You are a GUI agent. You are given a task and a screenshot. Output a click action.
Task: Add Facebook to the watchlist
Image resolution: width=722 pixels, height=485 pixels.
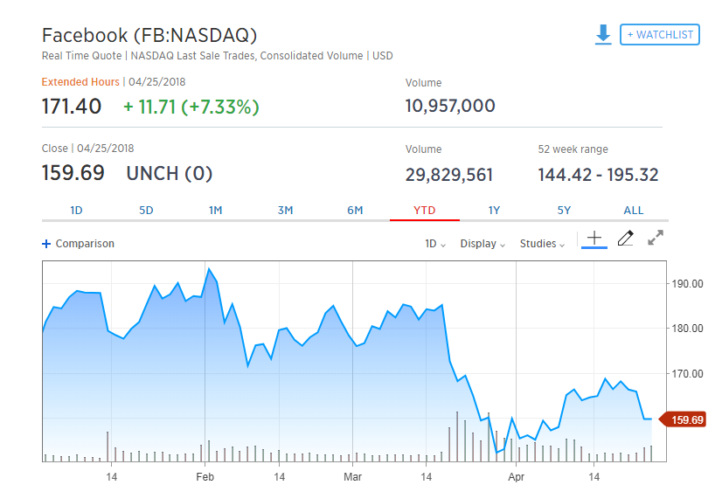(659, 35)
